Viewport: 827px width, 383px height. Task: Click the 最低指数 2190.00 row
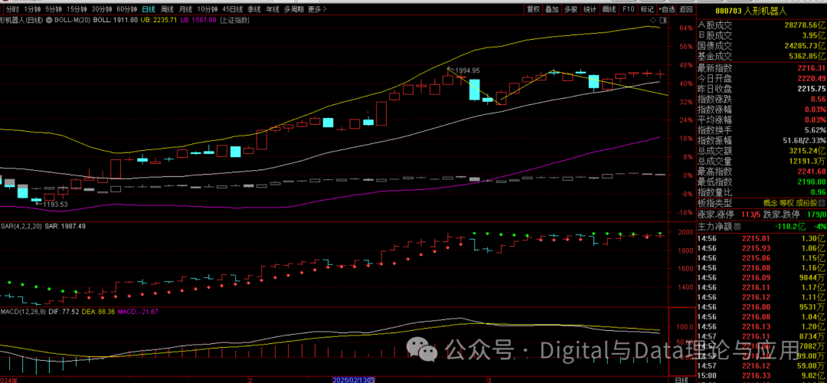pyautogui.click(x=762, y=182)
